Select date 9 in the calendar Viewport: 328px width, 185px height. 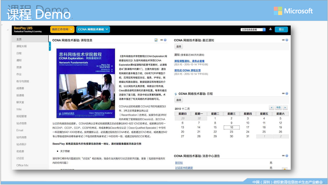click(x=231, y=123)
